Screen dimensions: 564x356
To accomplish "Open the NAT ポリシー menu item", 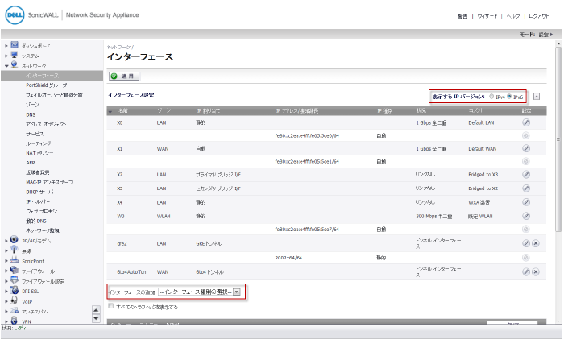I will pos(39,153).
